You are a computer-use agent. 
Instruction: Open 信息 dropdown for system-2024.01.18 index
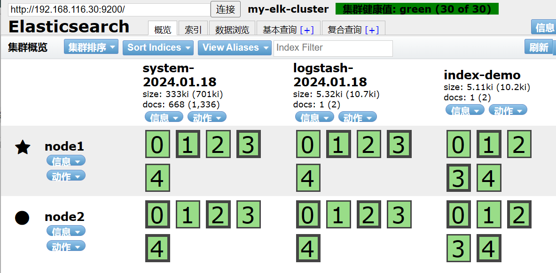tap(164, 117)
